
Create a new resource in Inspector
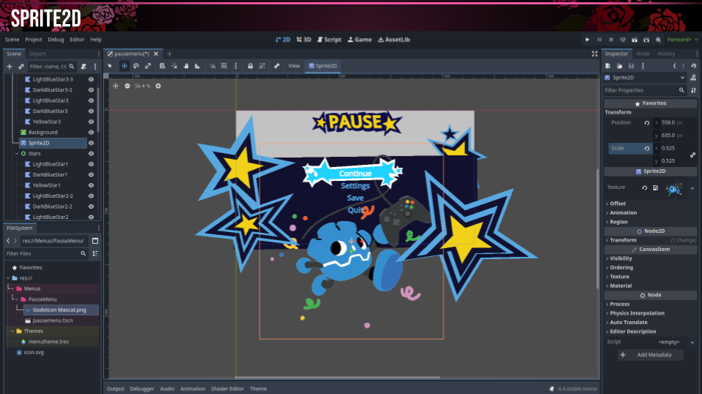tap(608, 66)
